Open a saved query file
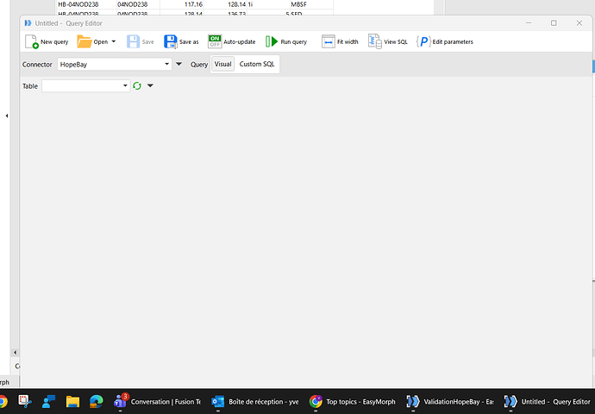The width and height of the screenshot is (595, 414). pyautogui.click(x=92, y=41)
